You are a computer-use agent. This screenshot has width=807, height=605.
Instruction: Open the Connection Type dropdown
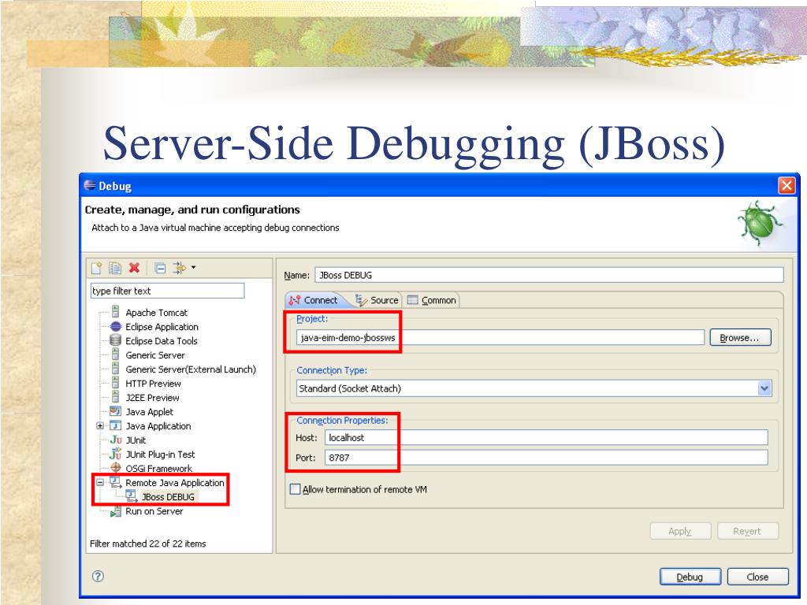[x=764, y=388]
